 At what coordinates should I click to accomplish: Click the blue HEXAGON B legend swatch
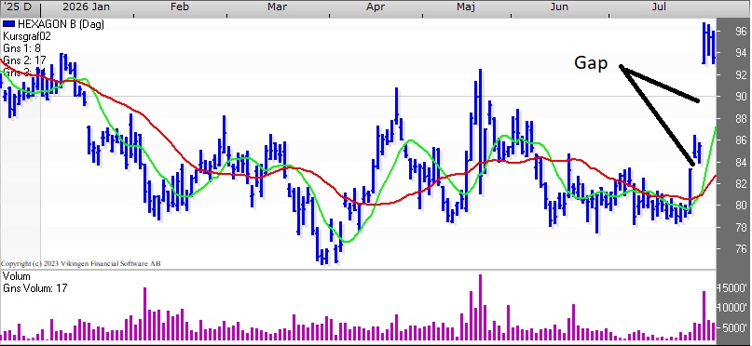pyautogui.click(x=9, y=24)
